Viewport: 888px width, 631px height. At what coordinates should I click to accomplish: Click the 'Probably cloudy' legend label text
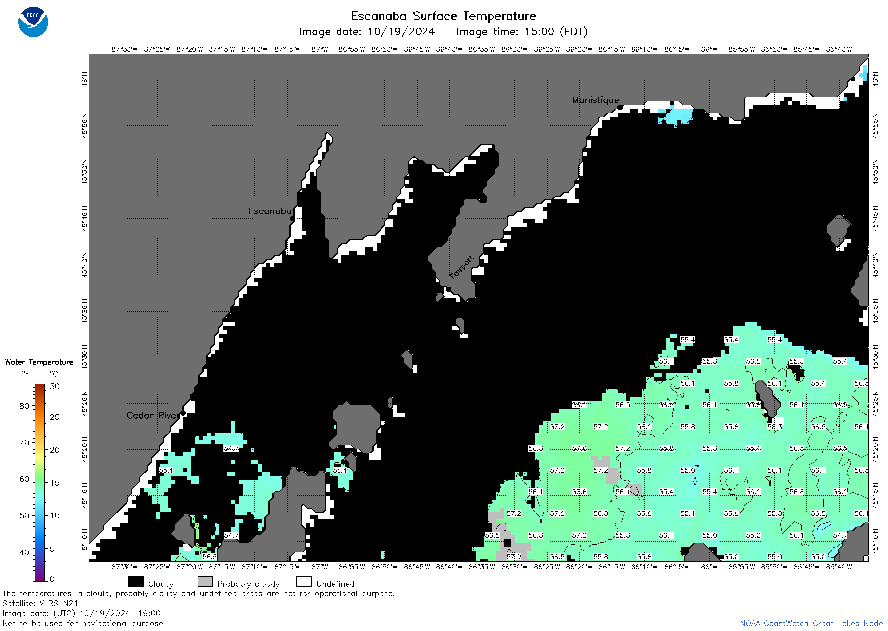249,584
